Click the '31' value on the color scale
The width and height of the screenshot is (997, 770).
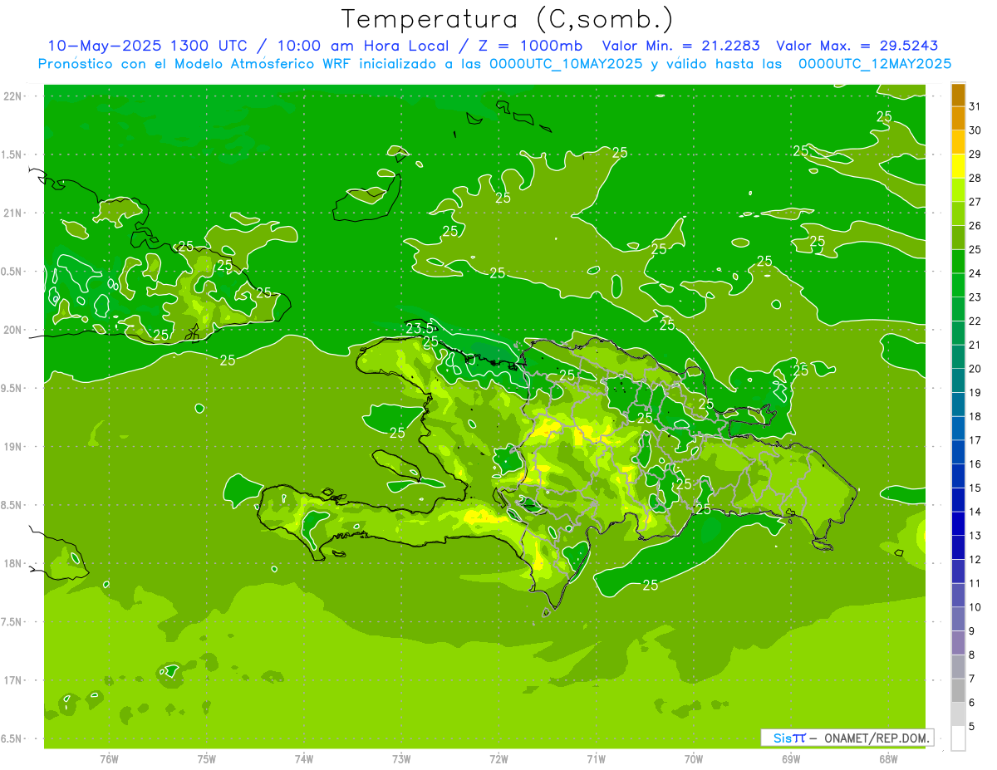975,106
